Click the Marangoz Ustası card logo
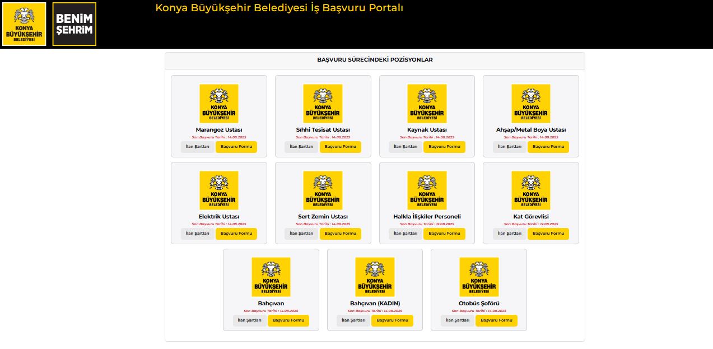 click(x=218, y=104)
